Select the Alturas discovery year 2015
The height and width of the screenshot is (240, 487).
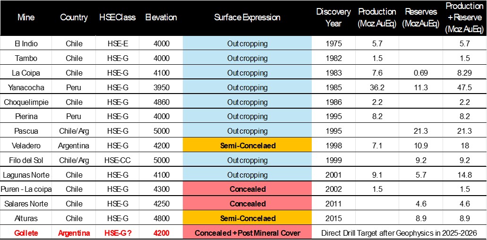[x=333, y=218]
